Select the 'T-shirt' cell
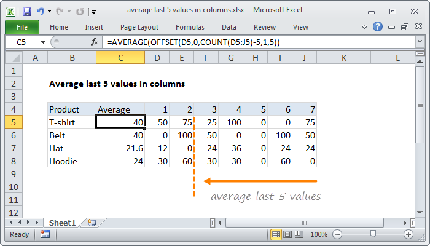The image size is (430, 246). (72, 122)
